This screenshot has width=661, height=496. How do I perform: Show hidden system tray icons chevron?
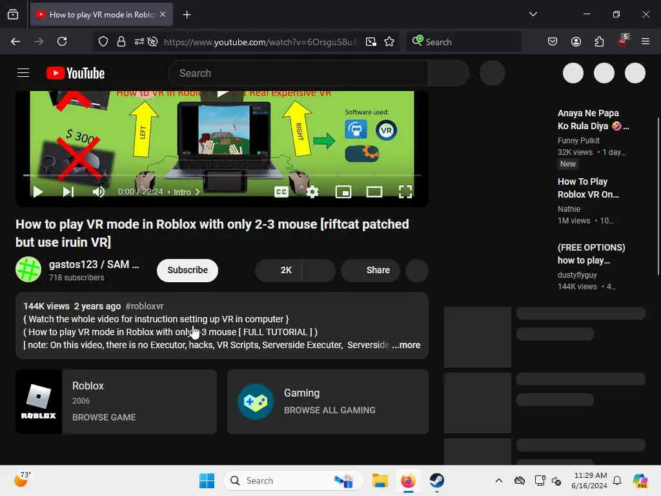click(499, 480)
